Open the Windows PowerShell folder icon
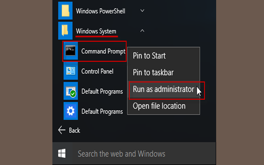This screenshot has width=264, height=165. [65, 11]
